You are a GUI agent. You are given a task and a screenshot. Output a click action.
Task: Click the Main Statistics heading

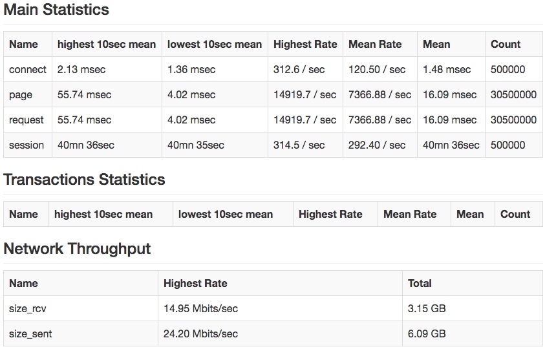(56, 10)
